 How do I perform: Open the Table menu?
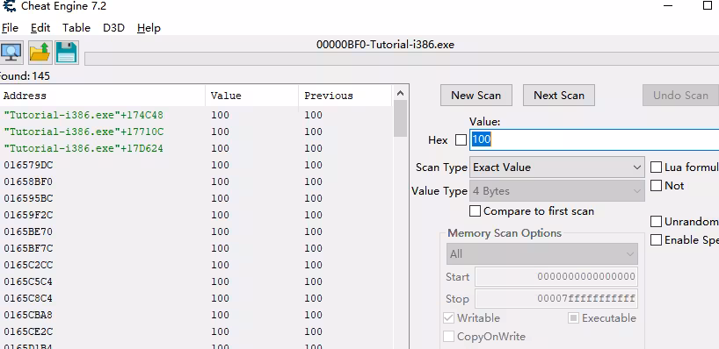76,28
